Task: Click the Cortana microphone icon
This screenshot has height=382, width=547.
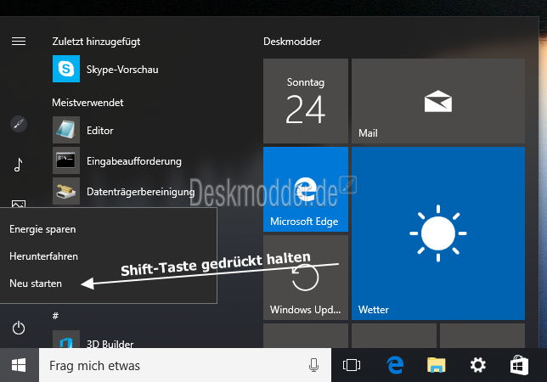Action: [313, 365]
